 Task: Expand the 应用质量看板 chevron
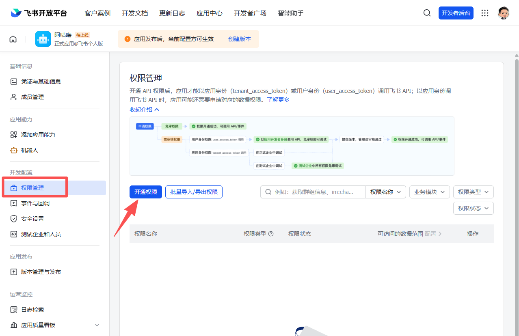pyautogui.click(x=97, y=325)
